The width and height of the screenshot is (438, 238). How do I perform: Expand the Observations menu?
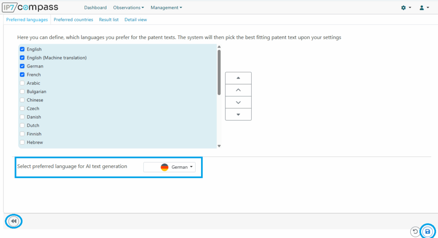(x=128, y=8)
